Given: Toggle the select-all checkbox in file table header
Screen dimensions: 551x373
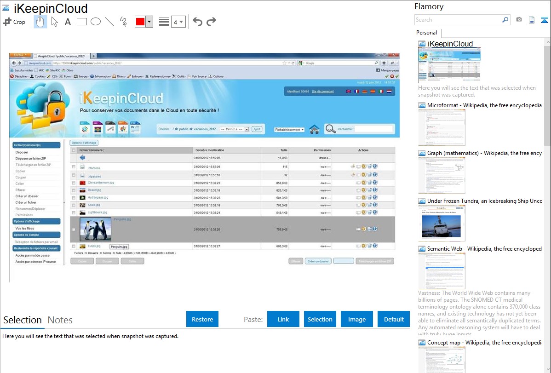Looking at the screenshot, I should click(x=74, y=150).
